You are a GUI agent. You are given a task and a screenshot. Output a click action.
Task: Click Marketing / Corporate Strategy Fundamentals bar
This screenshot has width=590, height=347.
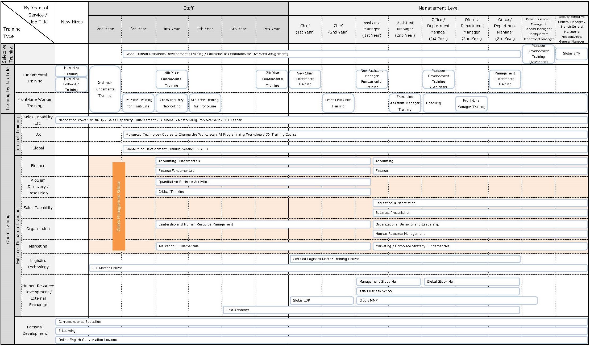(x=480, y=246)
